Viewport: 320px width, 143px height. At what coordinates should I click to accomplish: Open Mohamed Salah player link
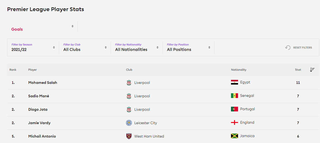(42, 82)
